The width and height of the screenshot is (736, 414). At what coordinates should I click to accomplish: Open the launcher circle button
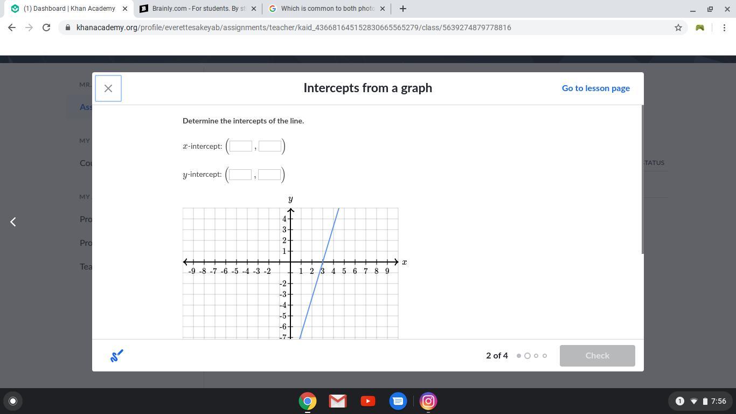coord(13,401)
